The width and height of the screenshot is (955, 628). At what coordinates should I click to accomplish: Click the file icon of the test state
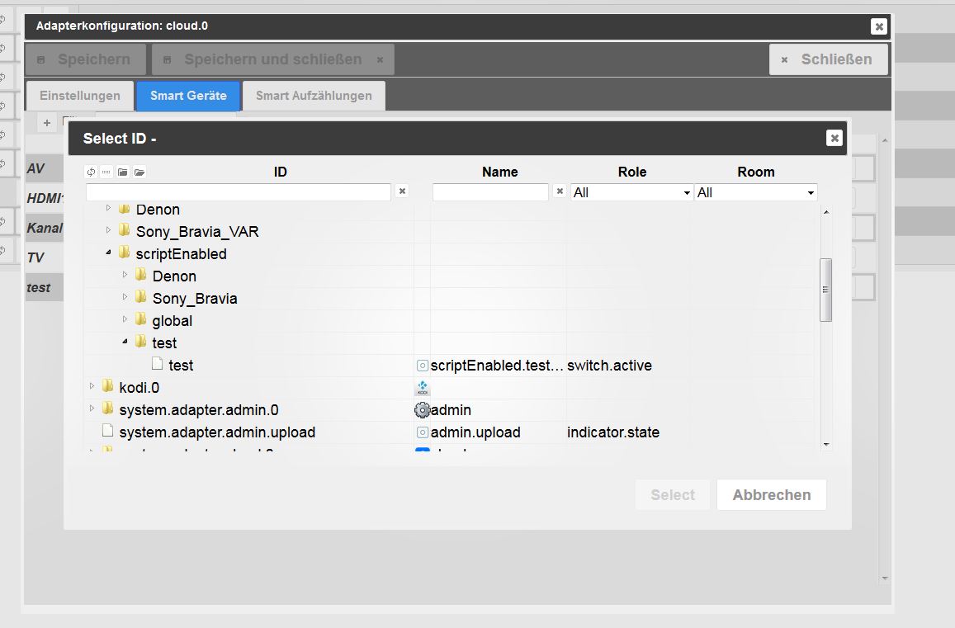157,364
